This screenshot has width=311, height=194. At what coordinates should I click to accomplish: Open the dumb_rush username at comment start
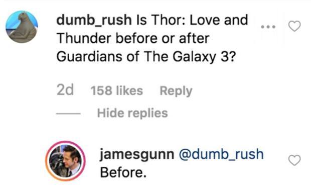point(94,20)
